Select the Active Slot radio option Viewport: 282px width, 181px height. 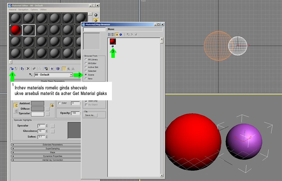point(86,67)
